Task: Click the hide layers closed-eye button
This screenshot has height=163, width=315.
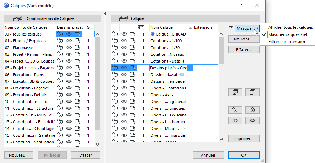Action: 252,121
